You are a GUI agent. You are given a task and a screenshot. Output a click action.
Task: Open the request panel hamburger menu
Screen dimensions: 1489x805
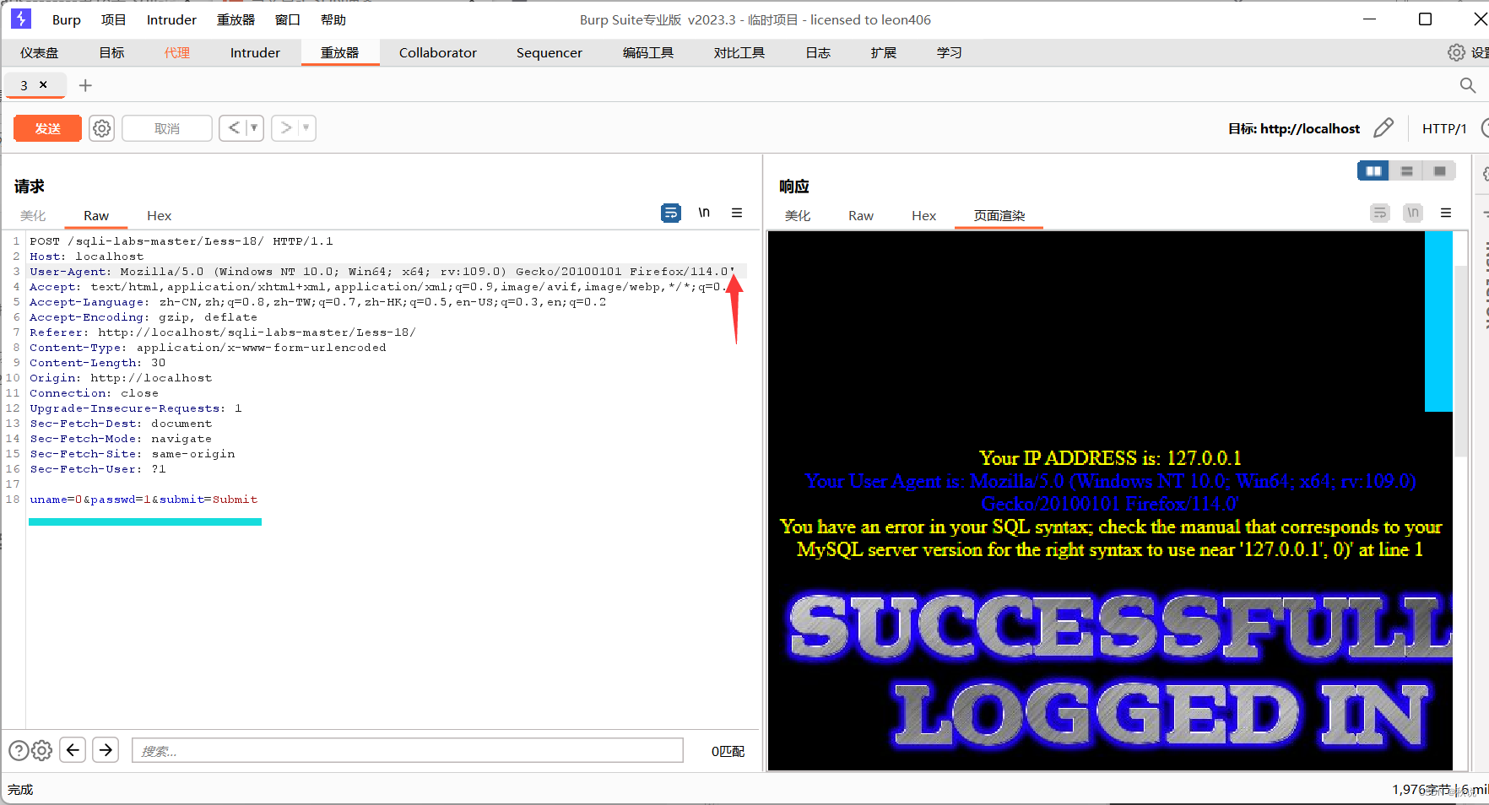coord(737,213)
